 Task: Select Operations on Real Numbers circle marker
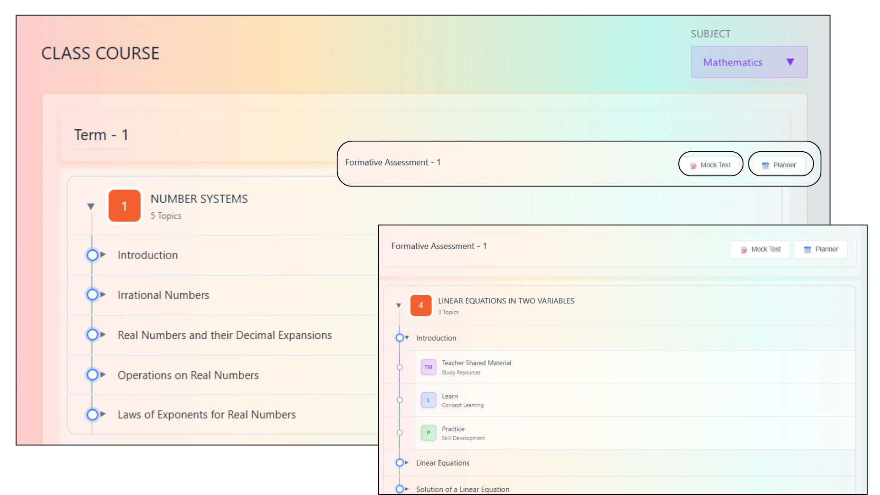tap(93, 375)
